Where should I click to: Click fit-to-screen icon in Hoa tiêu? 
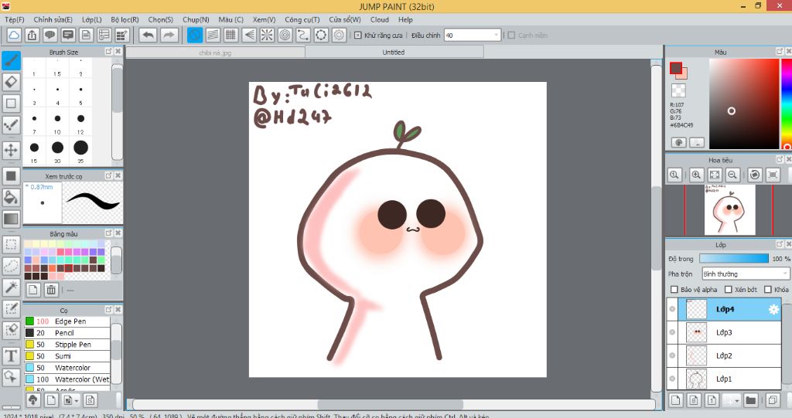(x=714, y=175)
